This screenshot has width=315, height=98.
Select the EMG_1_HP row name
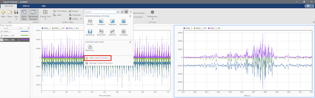click(9, 36)
